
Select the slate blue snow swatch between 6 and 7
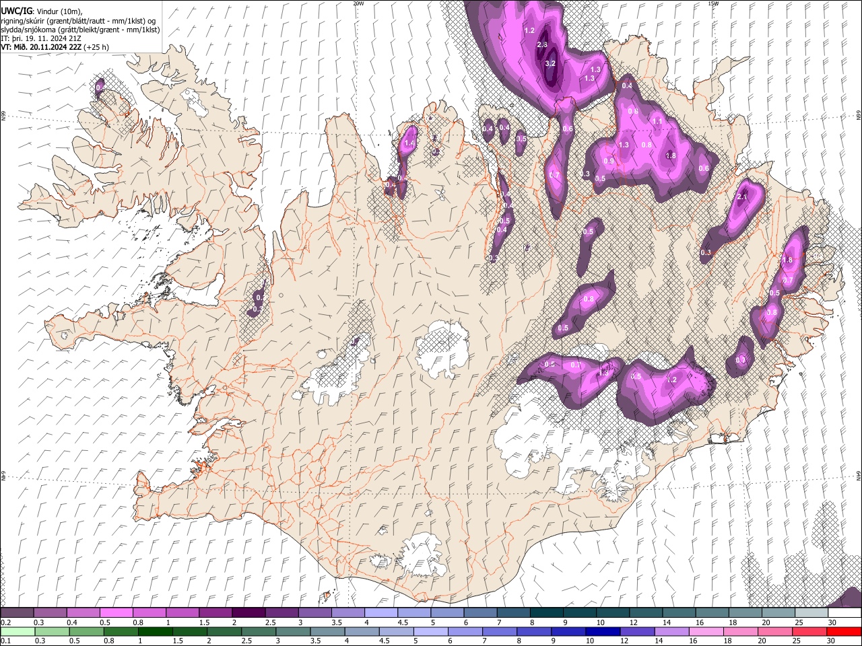(x=481, y=612)
